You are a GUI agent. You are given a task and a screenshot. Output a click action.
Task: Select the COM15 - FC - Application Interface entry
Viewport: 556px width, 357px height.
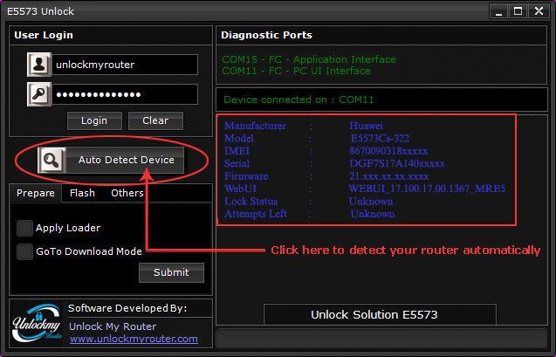(309, 59)
